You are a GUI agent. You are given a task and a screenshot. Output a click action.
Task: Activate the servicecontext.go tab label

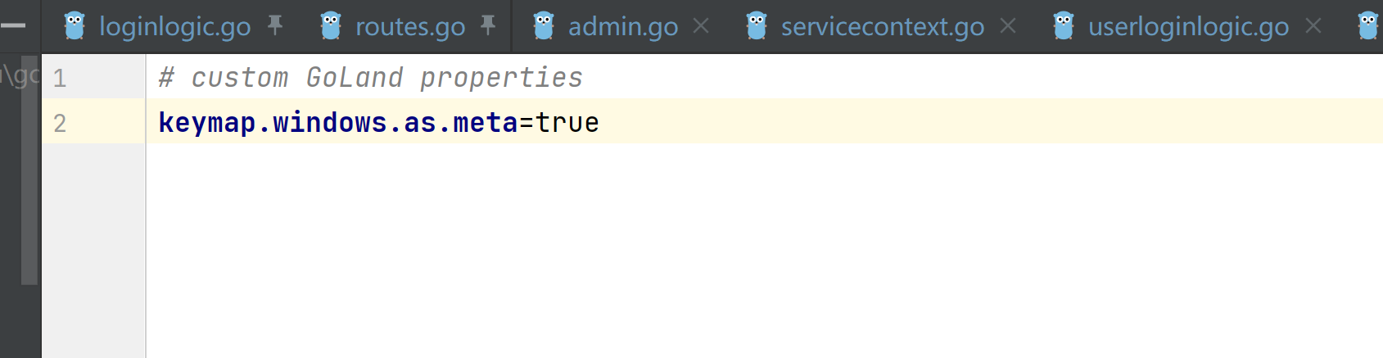[x=883, y=27]
